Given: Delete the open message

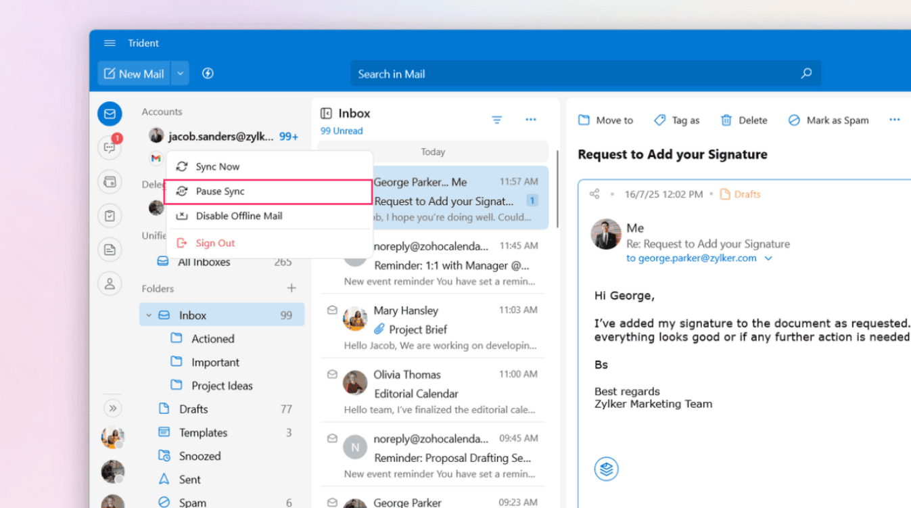Looking at the screenshot, I should pos(744,120).
